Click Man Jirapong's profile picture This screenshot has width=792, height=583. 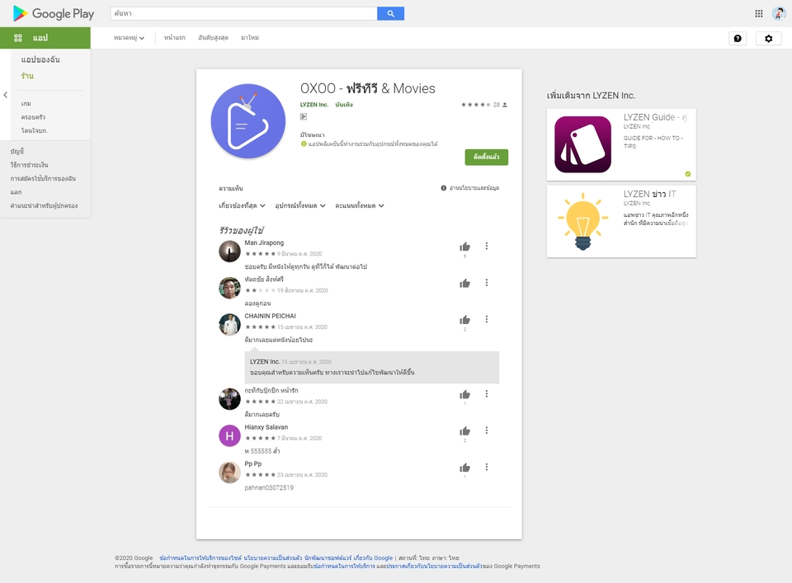tap(229, 251)
